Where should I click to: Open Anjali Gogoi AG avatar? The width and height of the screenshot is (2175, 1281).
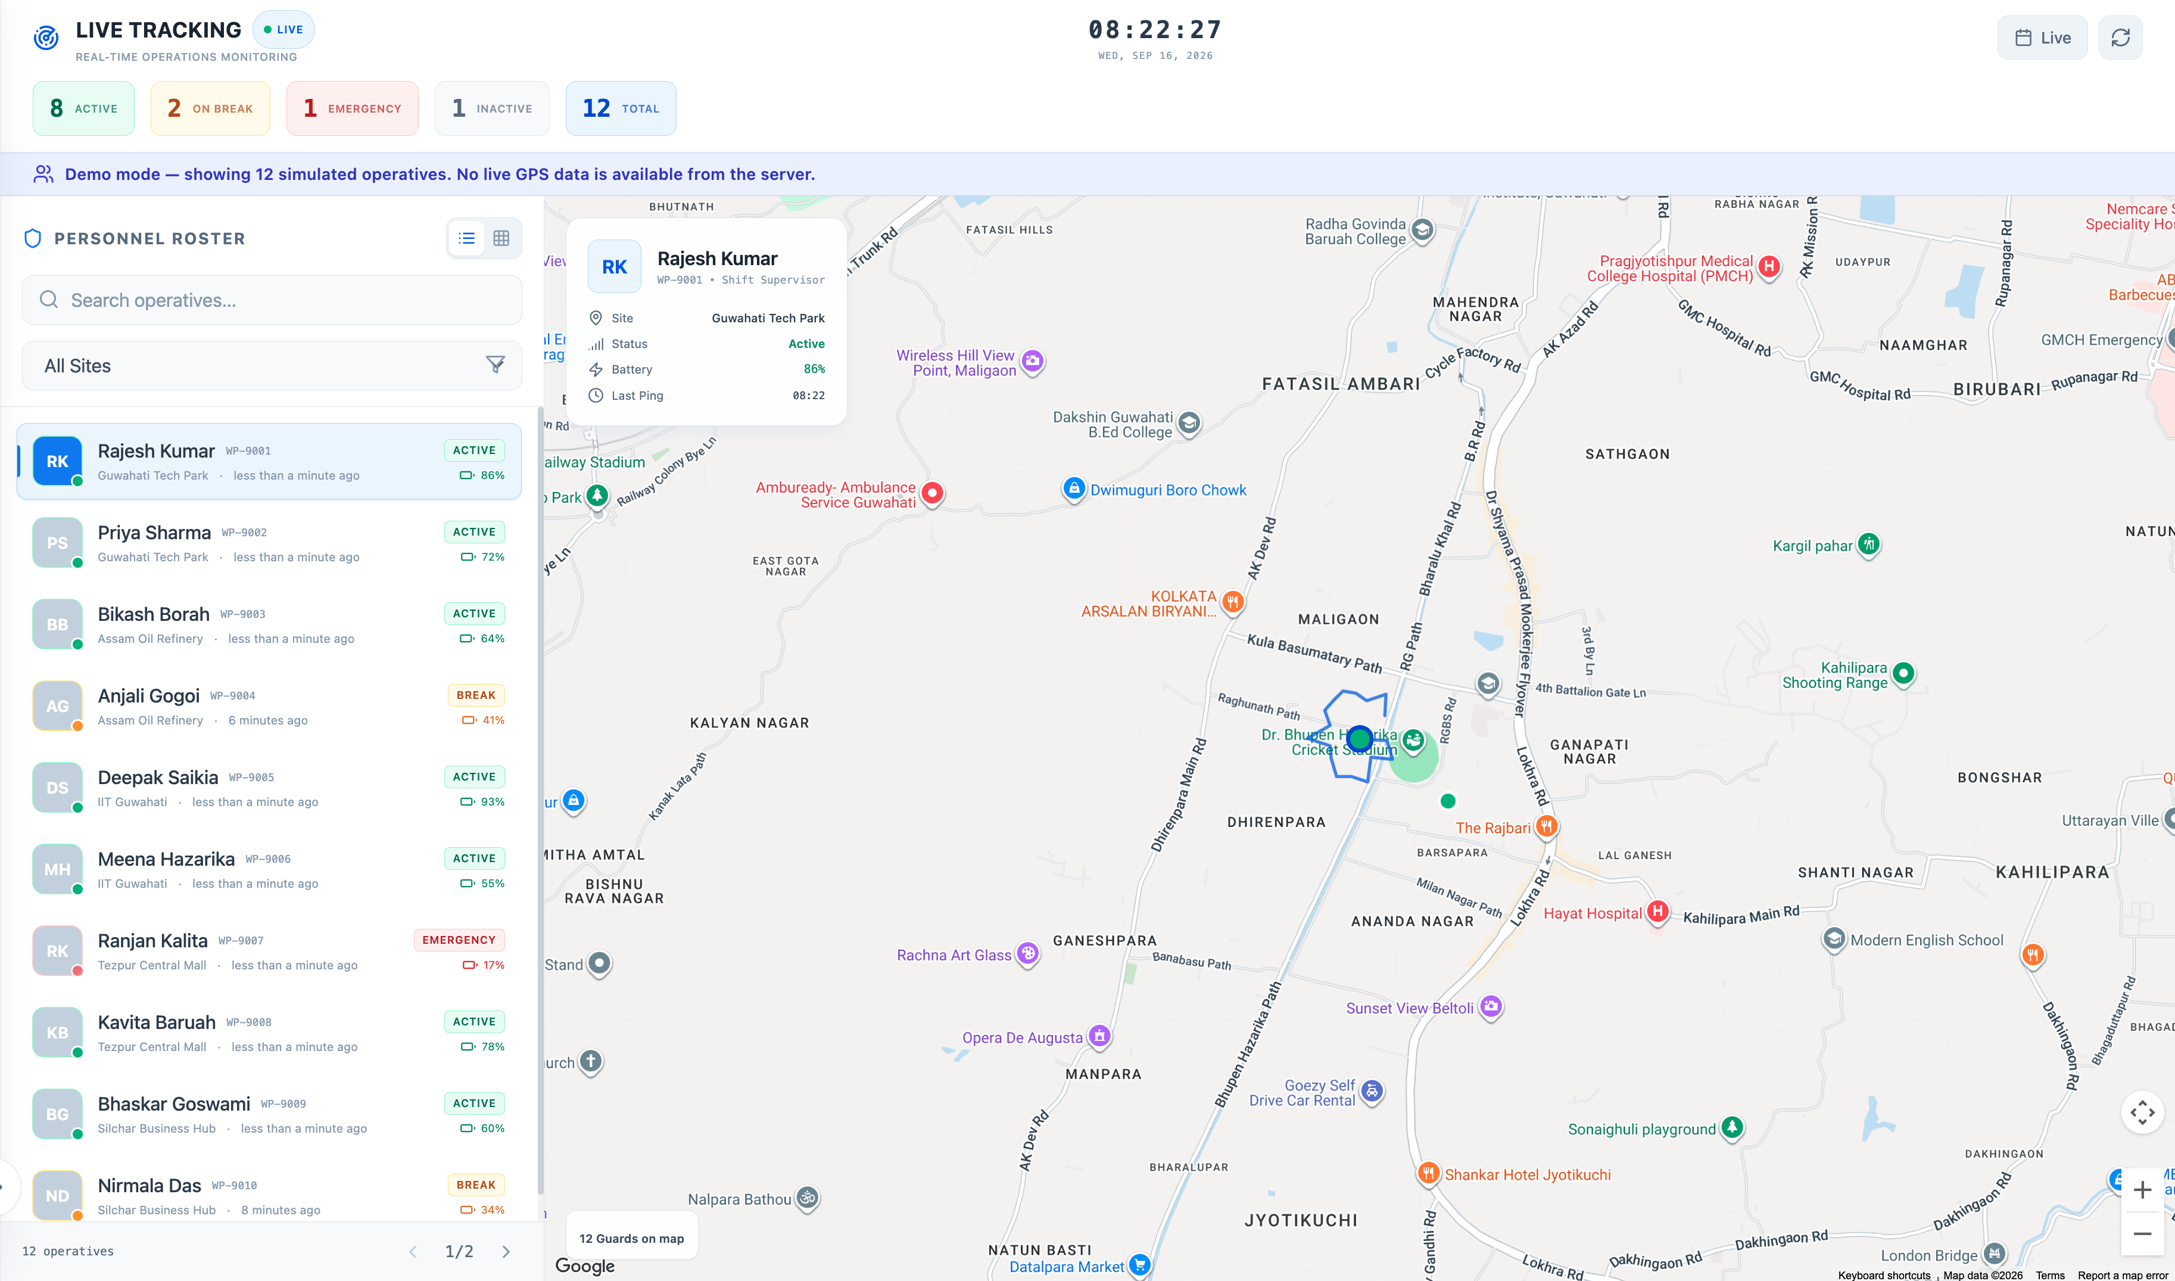click(x=57, y=706)
